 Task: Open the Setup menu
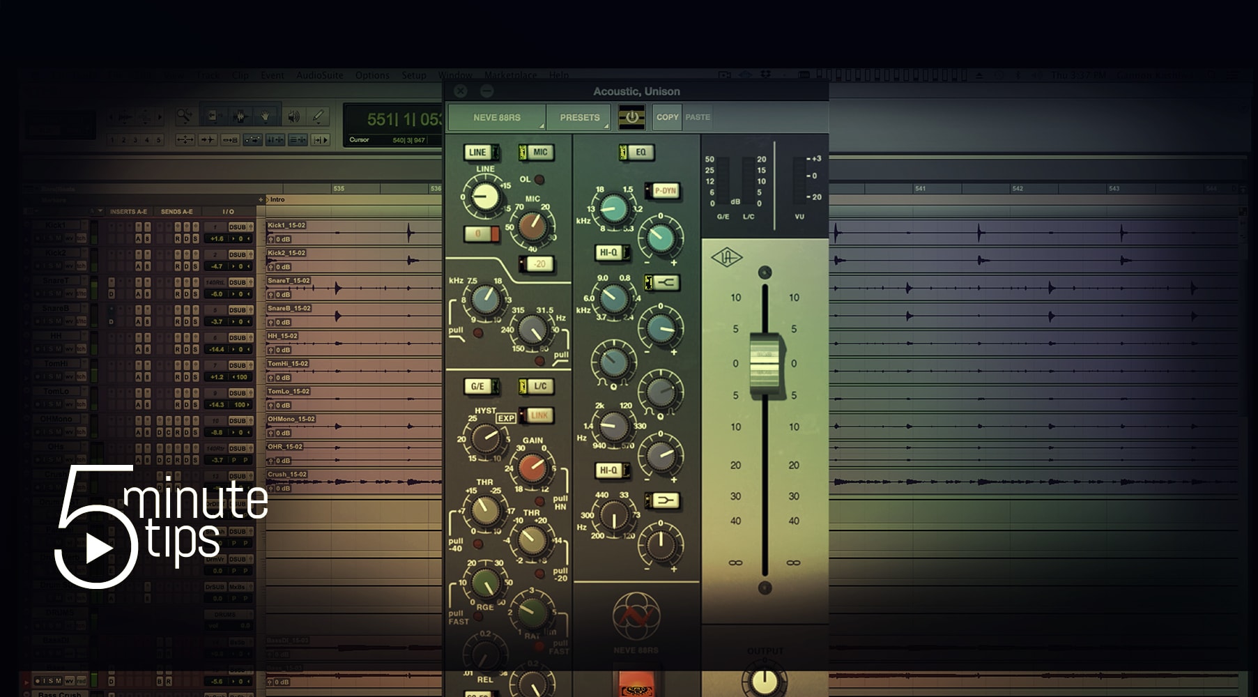413,75
